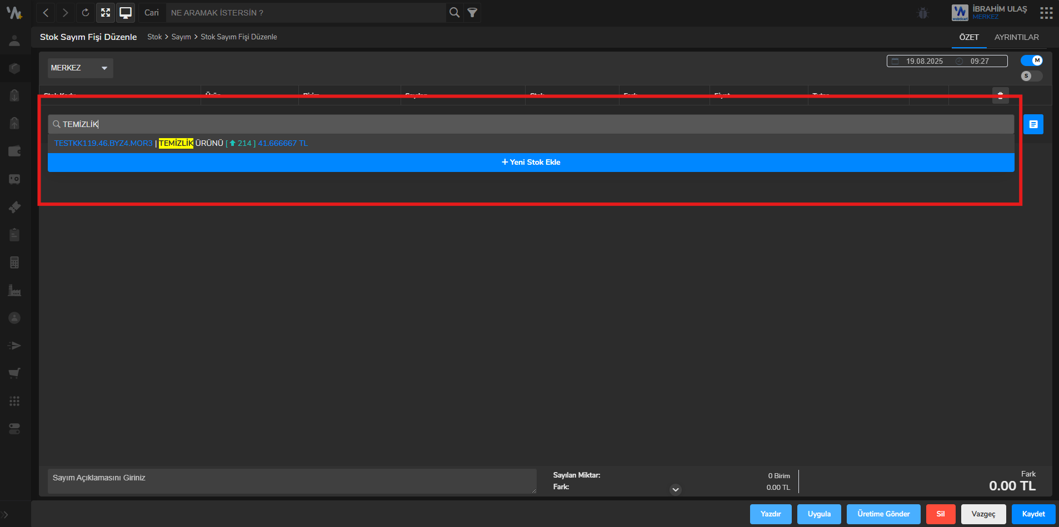Viewport: 1059px width, 527px height.
Task: Enable the S toggle switch
Action: coord(1031,76)
